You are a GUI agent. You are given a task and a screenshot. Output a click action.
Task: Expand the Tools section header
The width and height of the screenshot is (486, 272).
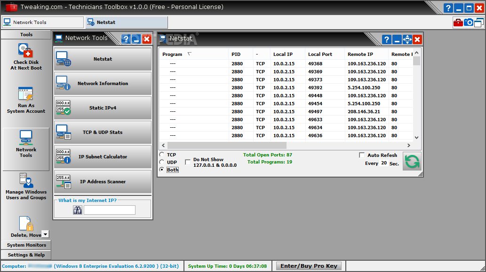[x=26, y=34]
